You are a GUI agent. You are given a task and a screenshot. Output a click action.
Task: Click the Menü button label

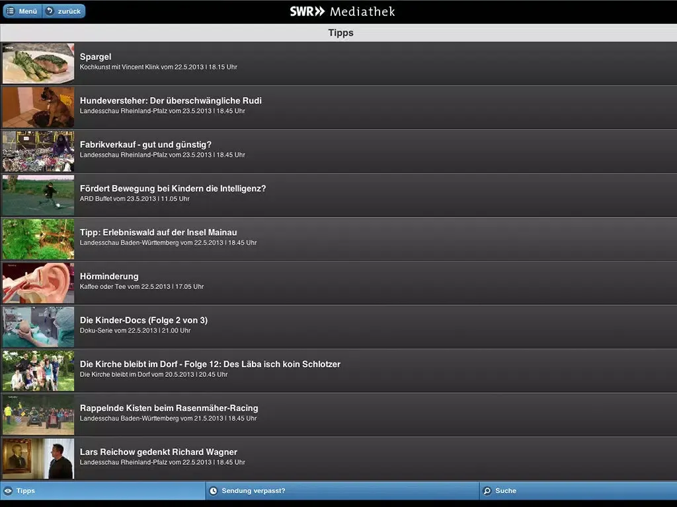pos(28,11)
